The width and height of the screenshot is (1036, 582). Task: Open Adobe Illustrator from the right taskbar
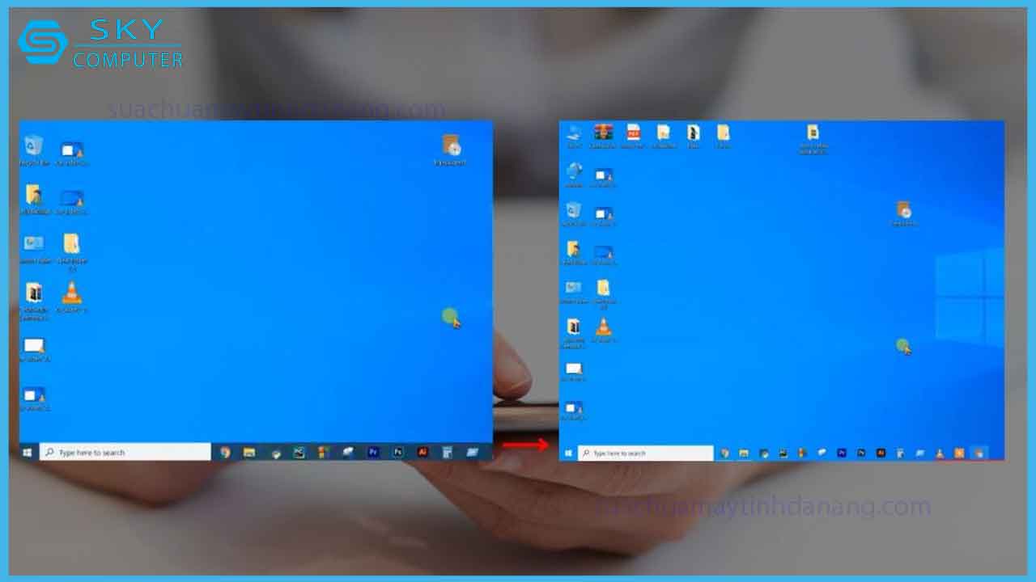pyautogui.click(x=881, y=453)
